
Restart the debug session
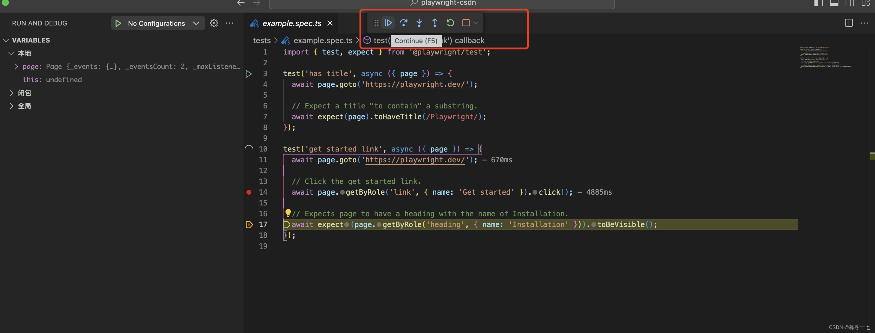(x=450, y=23)
